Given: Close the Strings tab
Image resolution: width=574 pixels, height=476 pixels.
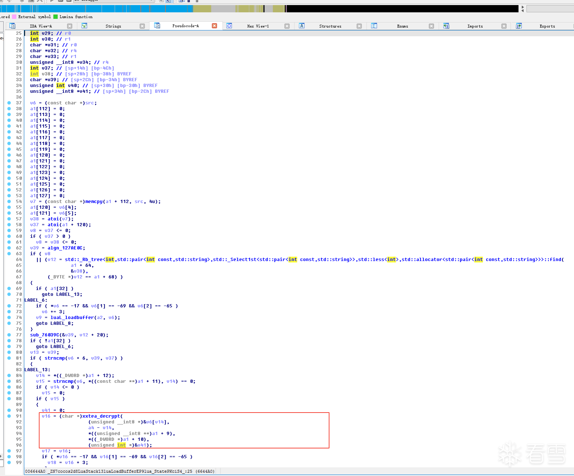Looking at the screenshot, I should pyautogui.click(x=142, y=26).
